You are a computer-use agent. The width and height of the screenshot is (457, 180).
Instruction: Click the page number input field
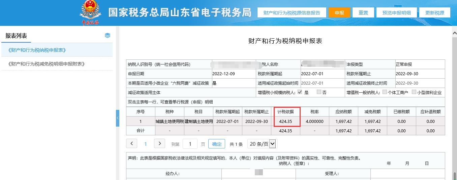pyautogui.click(x=190, y=144)
